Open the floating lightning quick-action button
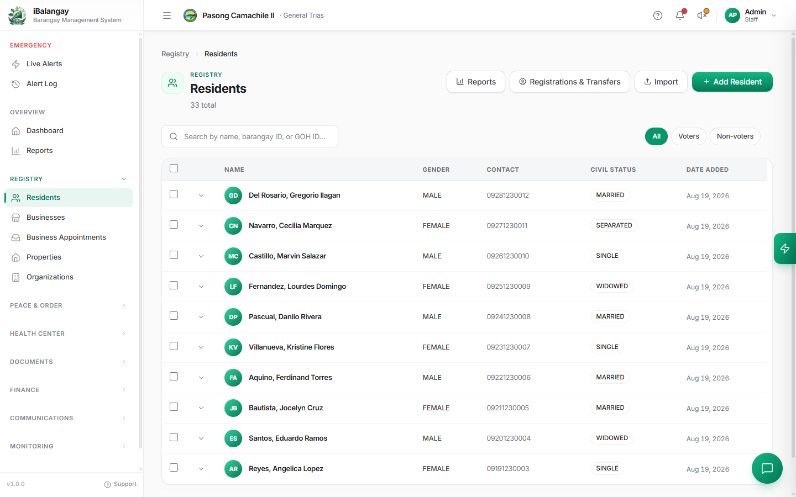 (785, 248)
